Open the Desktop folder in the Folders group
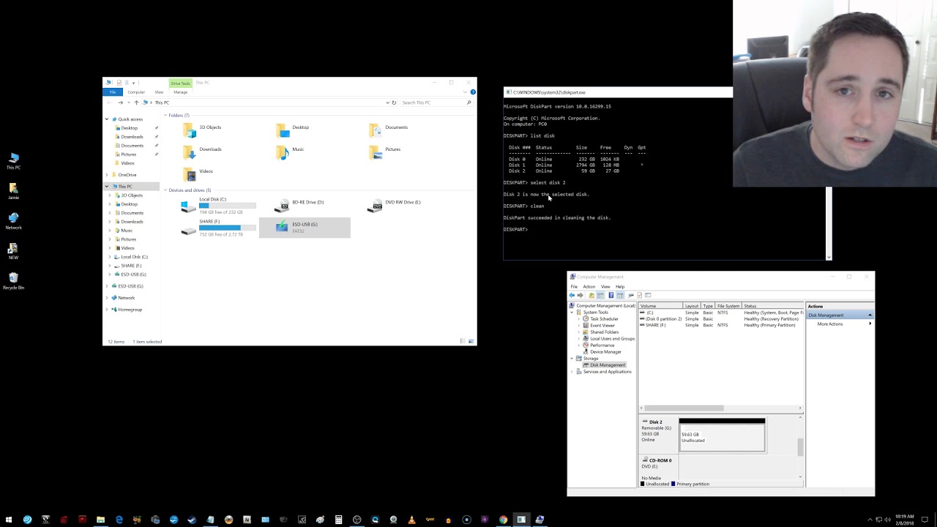 tap(291, 130)
